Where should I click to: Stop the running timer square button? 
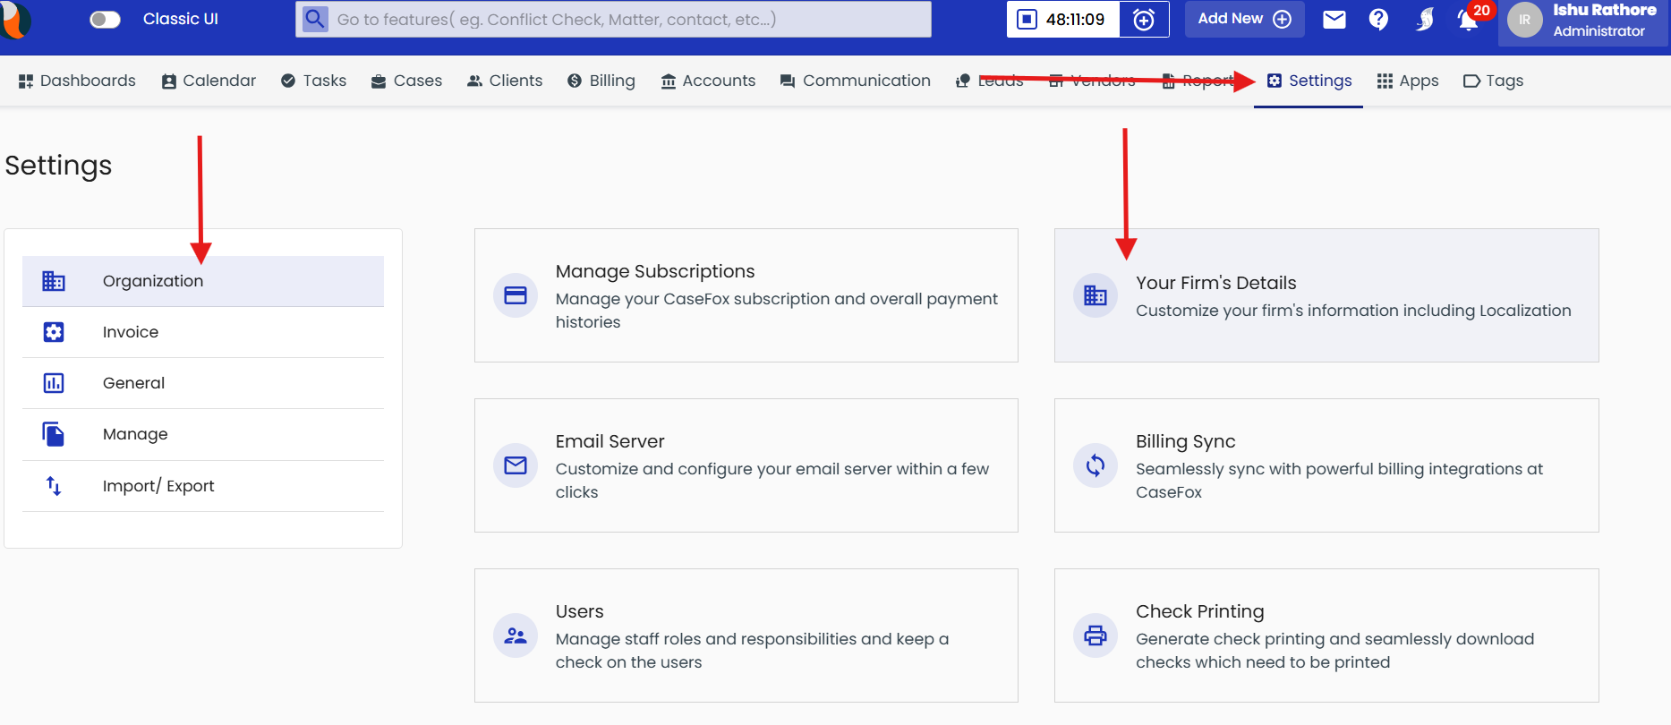pyautogui.click(x=1027, y=20)
